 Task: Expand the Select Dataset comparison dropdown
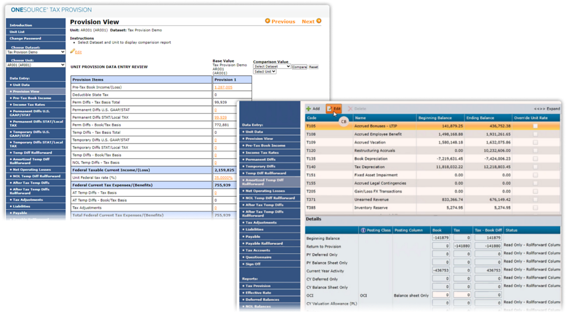click(x=272, y=67)
